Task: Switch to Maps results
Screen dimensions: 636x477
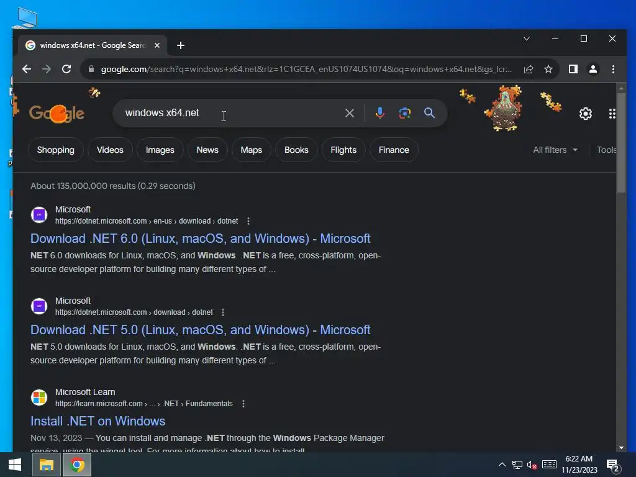Action: pyautogui.click(x=251, y=150)
